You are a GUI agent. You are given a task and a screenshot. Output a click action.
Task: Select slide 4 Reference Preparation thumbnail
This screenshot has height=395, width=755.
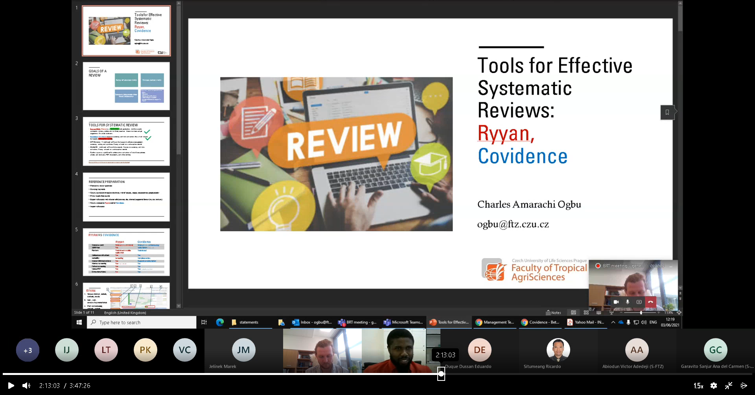(x=126, y=197)
